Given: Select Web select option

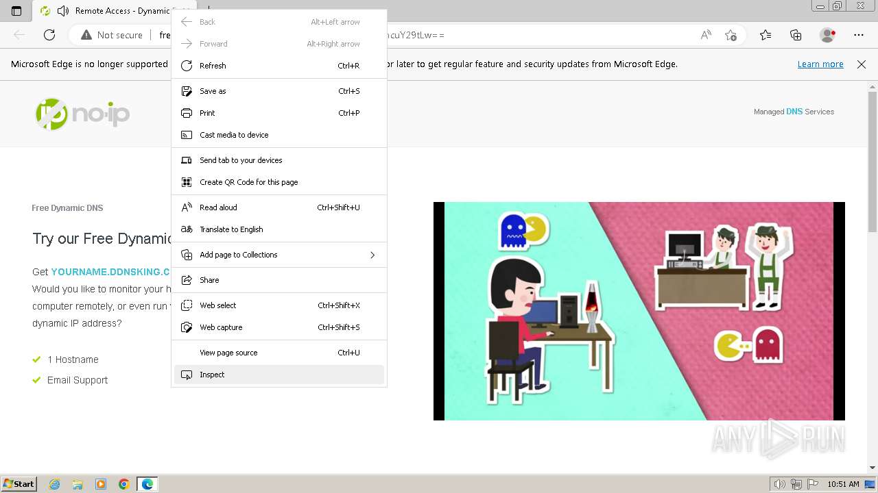Looking at the screenshot, I should (279, 305).
